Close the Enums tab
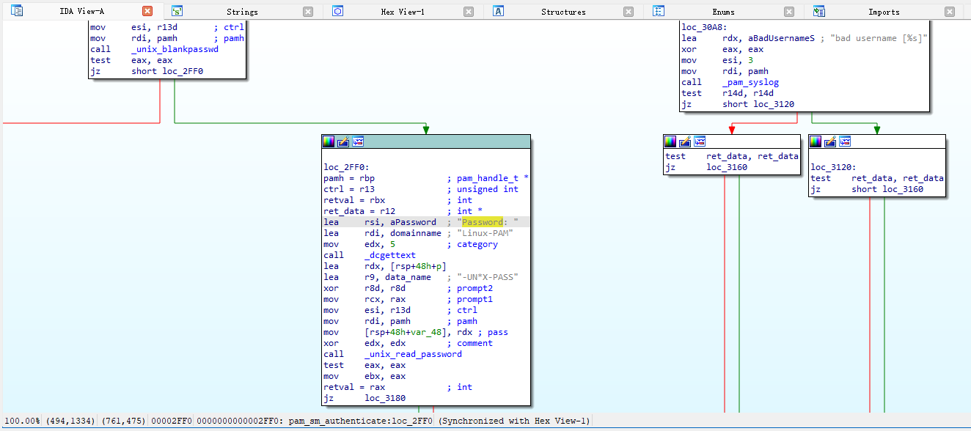The image size is (971, 431). coord(789,12)
